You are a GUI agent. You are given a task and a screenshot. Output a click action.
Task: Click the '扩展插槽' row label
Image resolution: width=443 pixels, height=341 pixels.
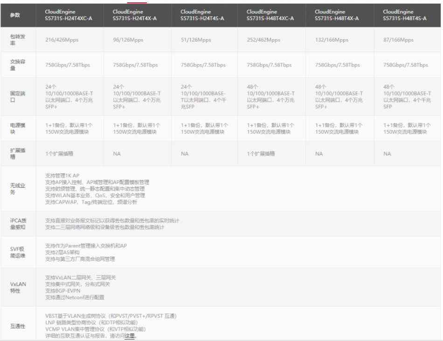(x=18, y=154)
